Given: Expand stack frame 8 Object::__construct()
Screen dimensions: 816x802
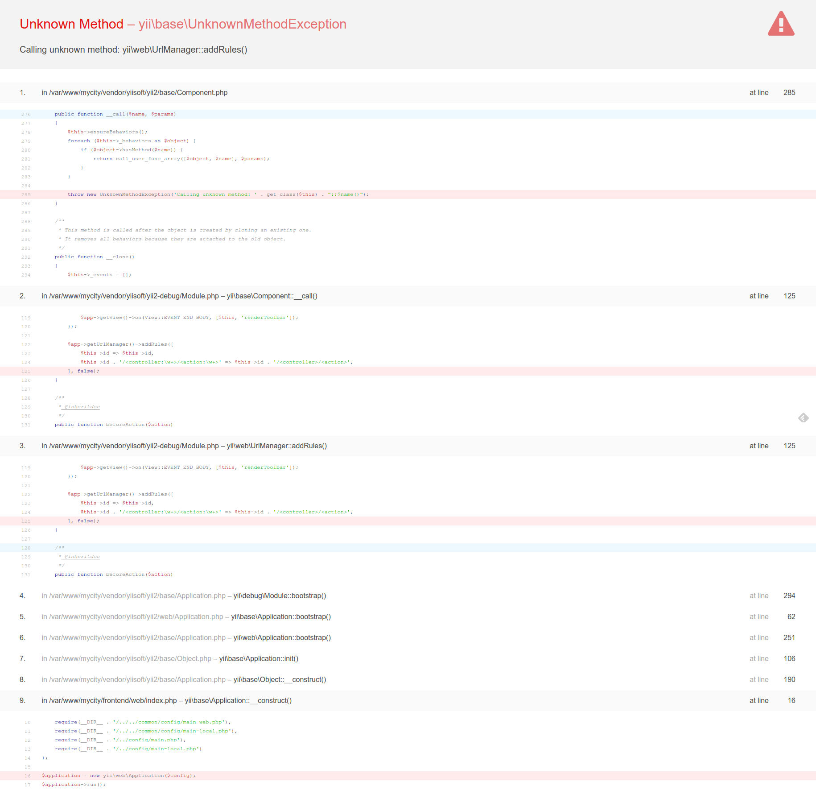Looking at the screenshot, I should (408, 679).
